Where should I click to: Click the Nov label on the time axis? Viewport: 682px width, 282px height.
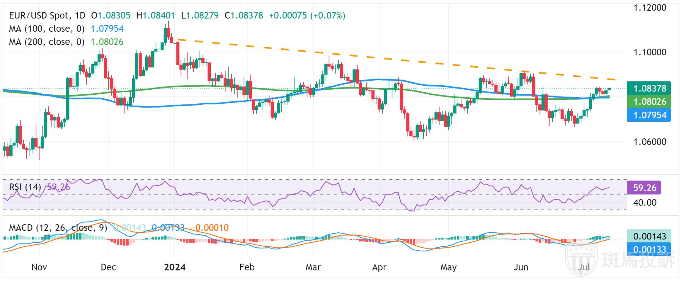(x=39, y=267)
